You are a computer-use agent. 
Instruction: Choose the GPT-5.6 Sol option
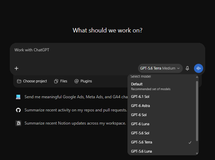(x=162, y=133)
